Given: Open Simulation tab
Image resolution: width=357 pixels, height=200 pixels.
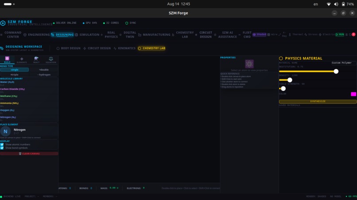Looking at the screenshot, I should tap(87, 34).
